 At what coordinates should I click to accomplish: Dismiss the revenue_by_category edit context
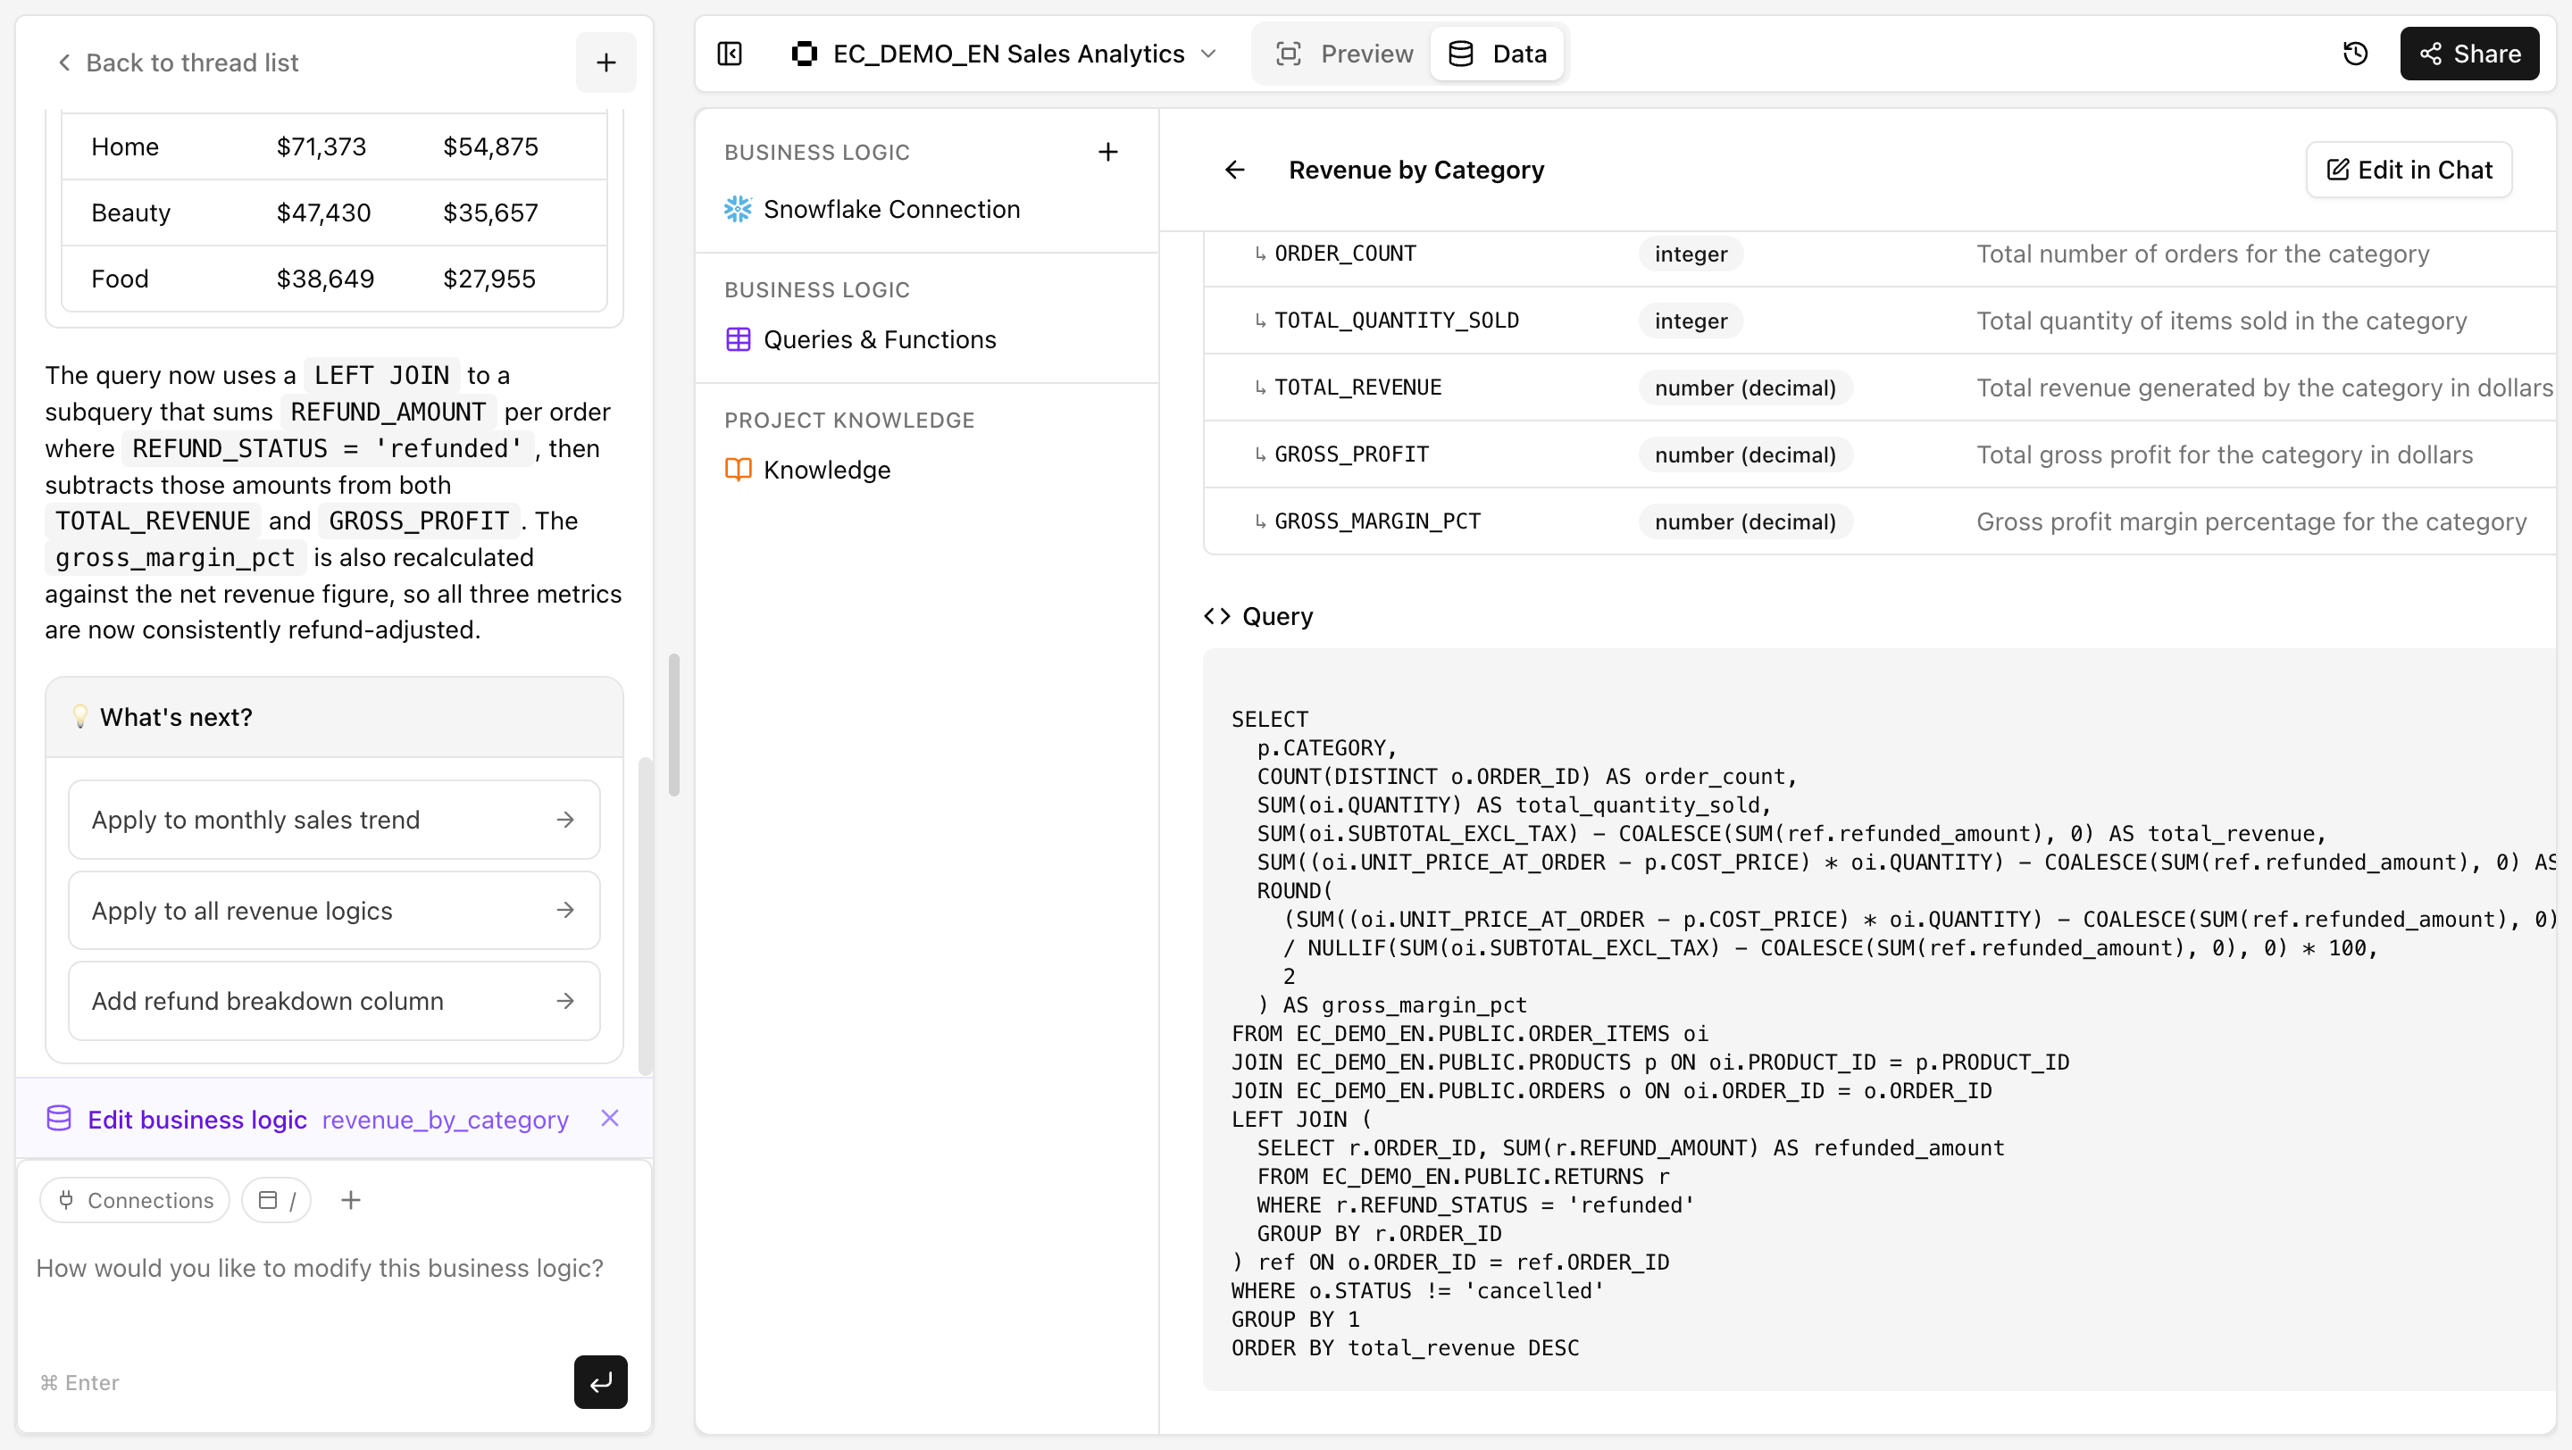pos(609,1119)
